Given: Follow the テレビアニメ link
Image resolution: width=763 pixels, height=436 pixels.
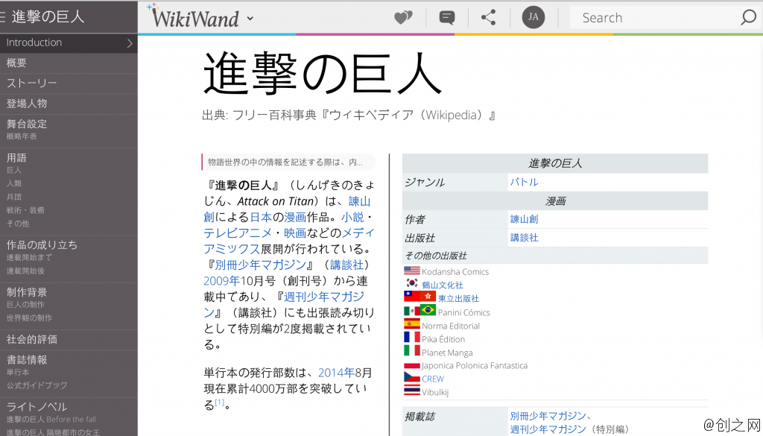Looking at the screenshot, I should click(x=238, y=233).
